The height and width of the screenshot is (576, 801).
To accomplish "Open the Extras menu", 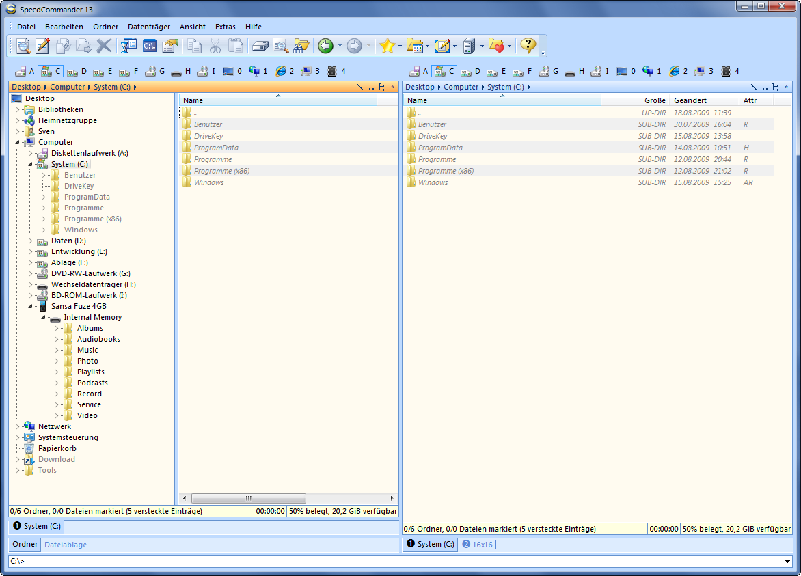I will (x=225, y=27).
